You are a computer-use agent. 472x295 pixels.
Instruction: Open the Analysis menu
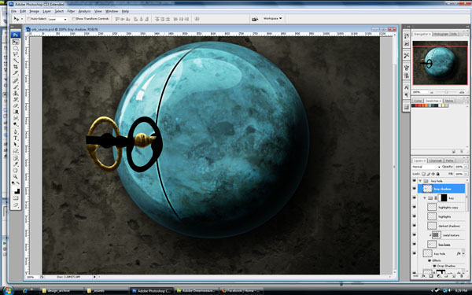point(85,12)
